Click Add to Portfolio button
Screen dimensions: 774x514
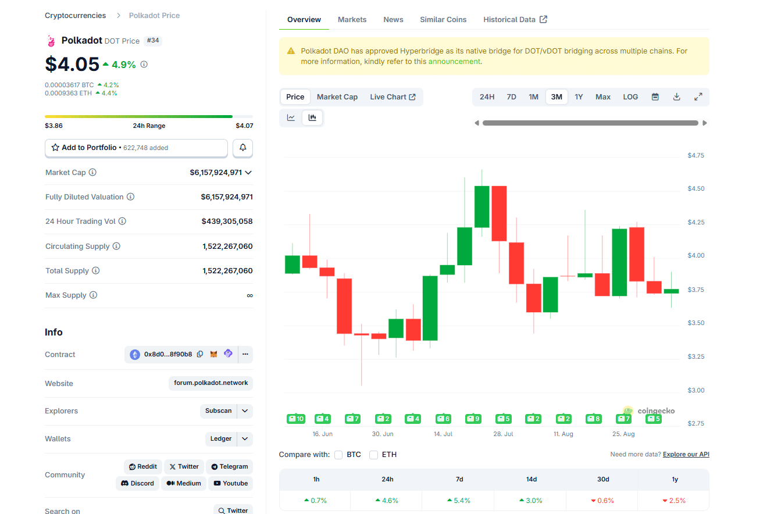136,148
